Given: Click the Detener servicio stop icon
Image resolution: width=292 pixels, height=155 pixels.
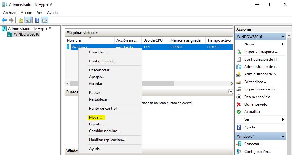Looking at the screenshot, I should pos(239,97).
